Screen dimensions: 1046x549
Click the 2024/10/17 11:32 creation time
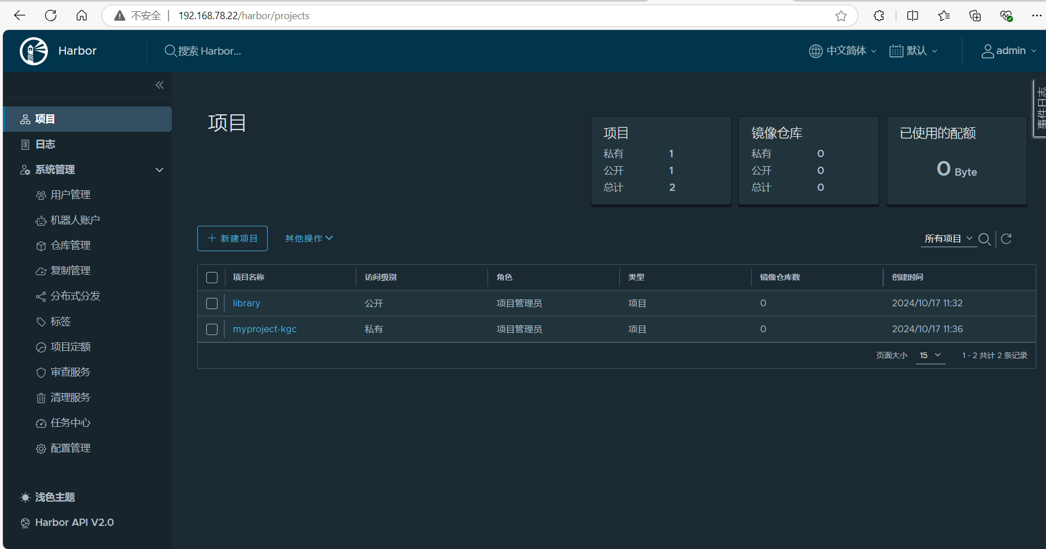(927, 303)
